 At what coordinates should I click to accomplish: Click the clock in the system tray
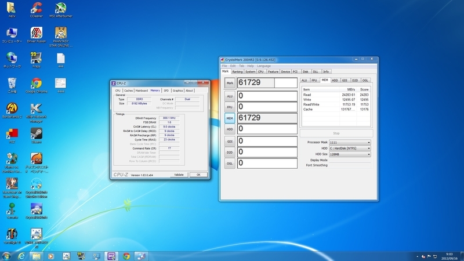pyautogui.click(x=449, y=256)
